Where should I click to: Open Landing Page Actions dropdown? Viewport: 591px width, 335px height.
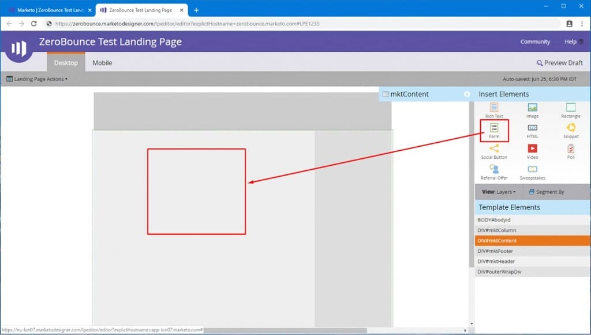click(37, 79)
